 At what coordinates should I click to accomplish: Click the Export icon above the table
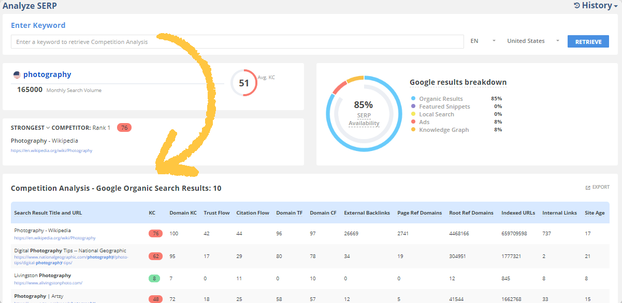coord(588,187)
